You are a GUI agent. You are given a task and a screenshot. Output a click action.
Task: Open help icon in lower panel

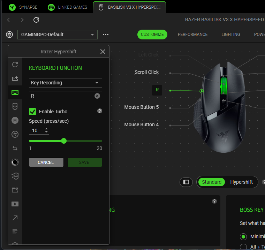click(214, 201)
